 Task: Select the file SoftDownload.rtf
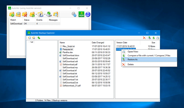click(70, 70)
